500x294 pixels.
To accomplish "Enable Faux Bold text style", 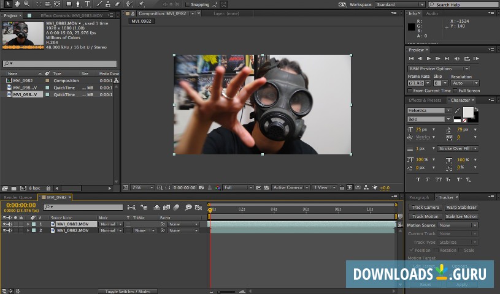I will click(418, 179).
